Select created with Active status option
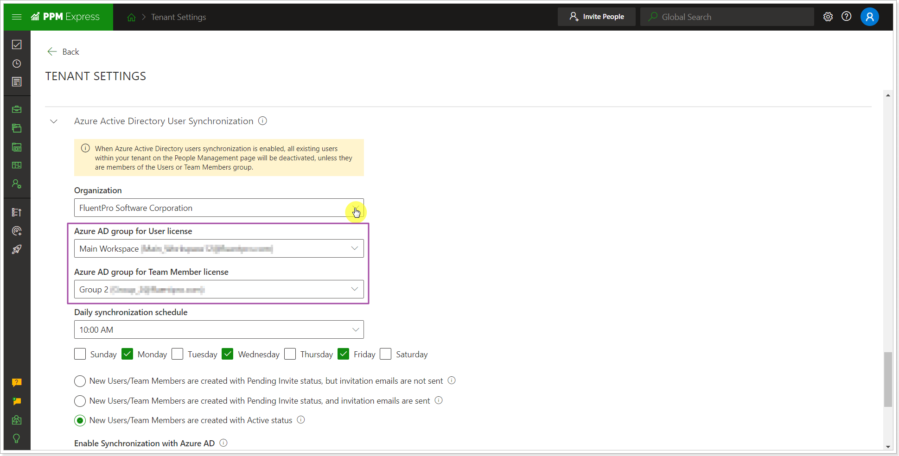899x456 pixels. pyautogui.click(x=80, y=420)
